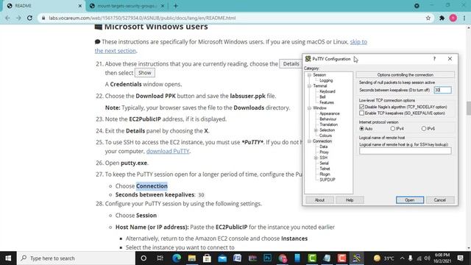Select Logging category in PuTTY
The image size is (471, 265).
point(326,80)
